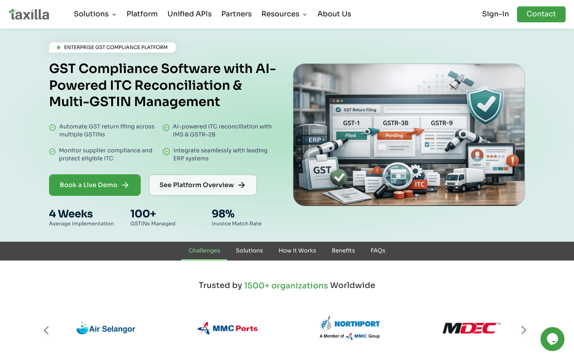Click the MDEC logo
Image resolution: width=574 pixels, height=359 pixels.
click(472, 328)
